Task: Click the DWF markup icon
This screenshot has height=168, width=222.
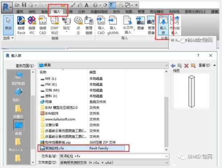Action: pos(55,25)
